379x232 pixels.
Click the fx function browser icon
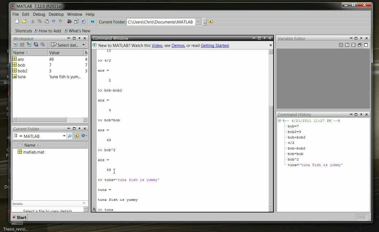pyautogui.click(x=94, y=209)
